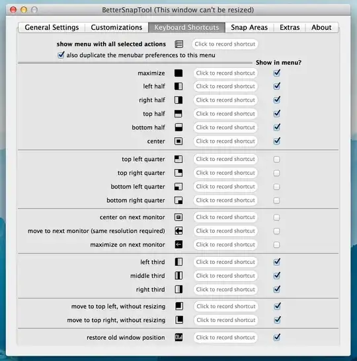Screen dimensions: 357x361
Task: Click the right half snap icon
Action: (178, 100)
